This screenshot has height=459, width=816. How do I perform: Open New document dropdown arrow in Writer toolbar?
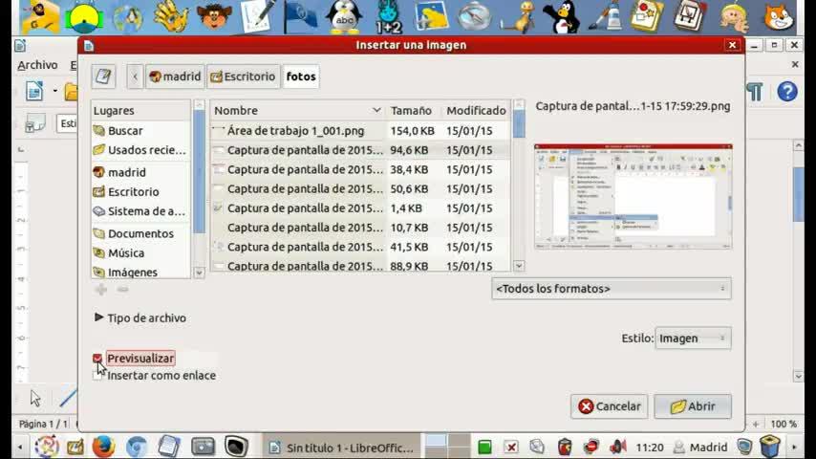(x=55, y=91)
